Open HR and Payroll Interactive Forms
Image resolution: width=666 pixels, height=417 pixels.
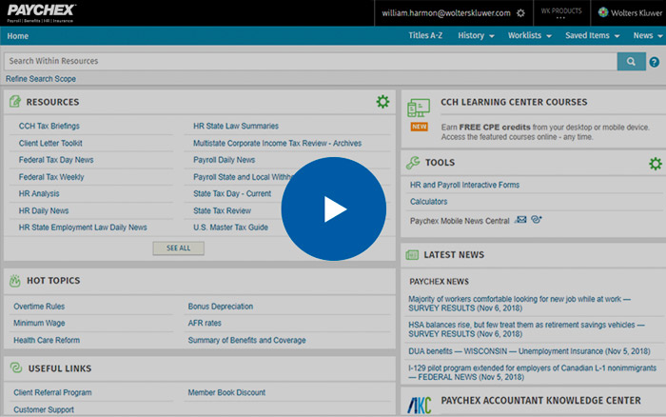point(464,185)
